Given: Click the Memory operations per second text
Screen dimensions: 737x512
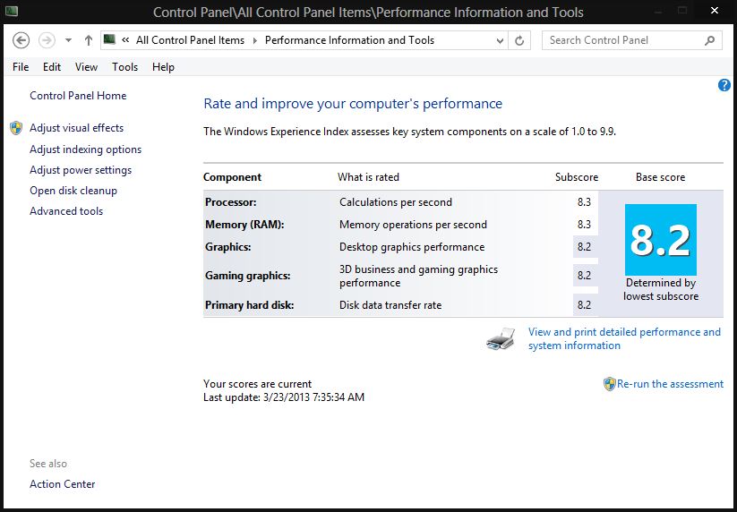Looking at the screenshot, I should click(413, 225).
